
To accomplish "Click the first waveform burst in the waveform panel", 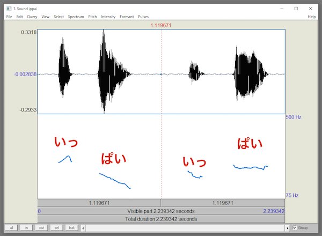I will coord(64,68).
